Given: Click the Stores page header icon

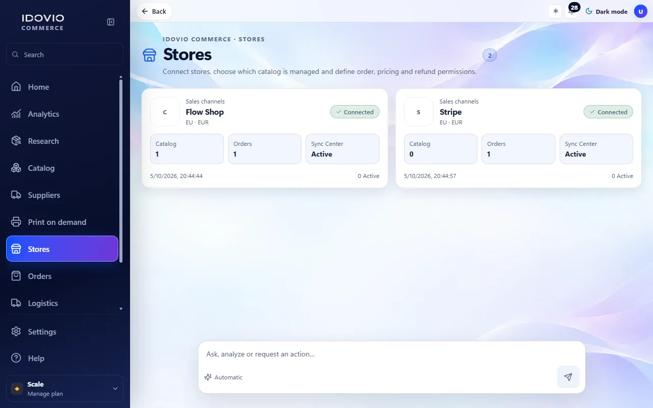Looking at the screenshot, I should tap(149, 55).
